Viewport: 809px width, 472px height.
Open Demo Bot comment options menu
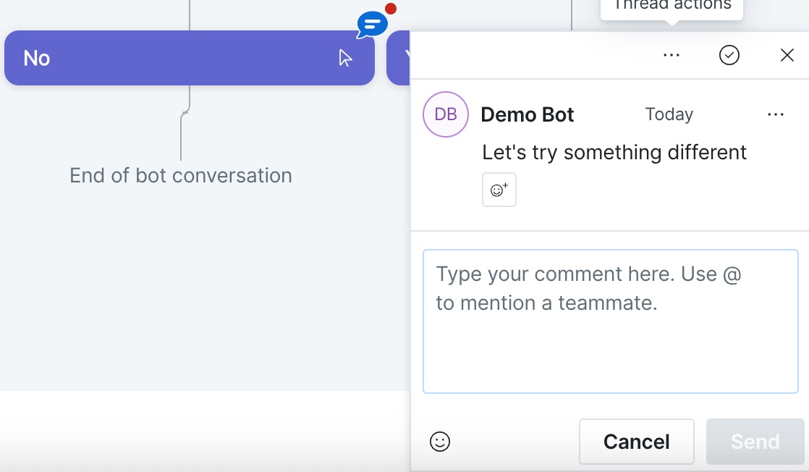coord(776,114)
